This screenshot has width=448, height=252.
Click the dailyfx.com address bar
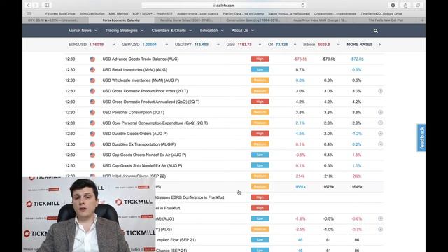pos(224,6)
